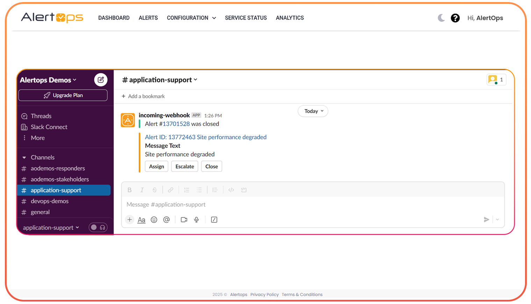Collapse the Channels section
This screenshot has width=531, height=304.
coord(24,157)
